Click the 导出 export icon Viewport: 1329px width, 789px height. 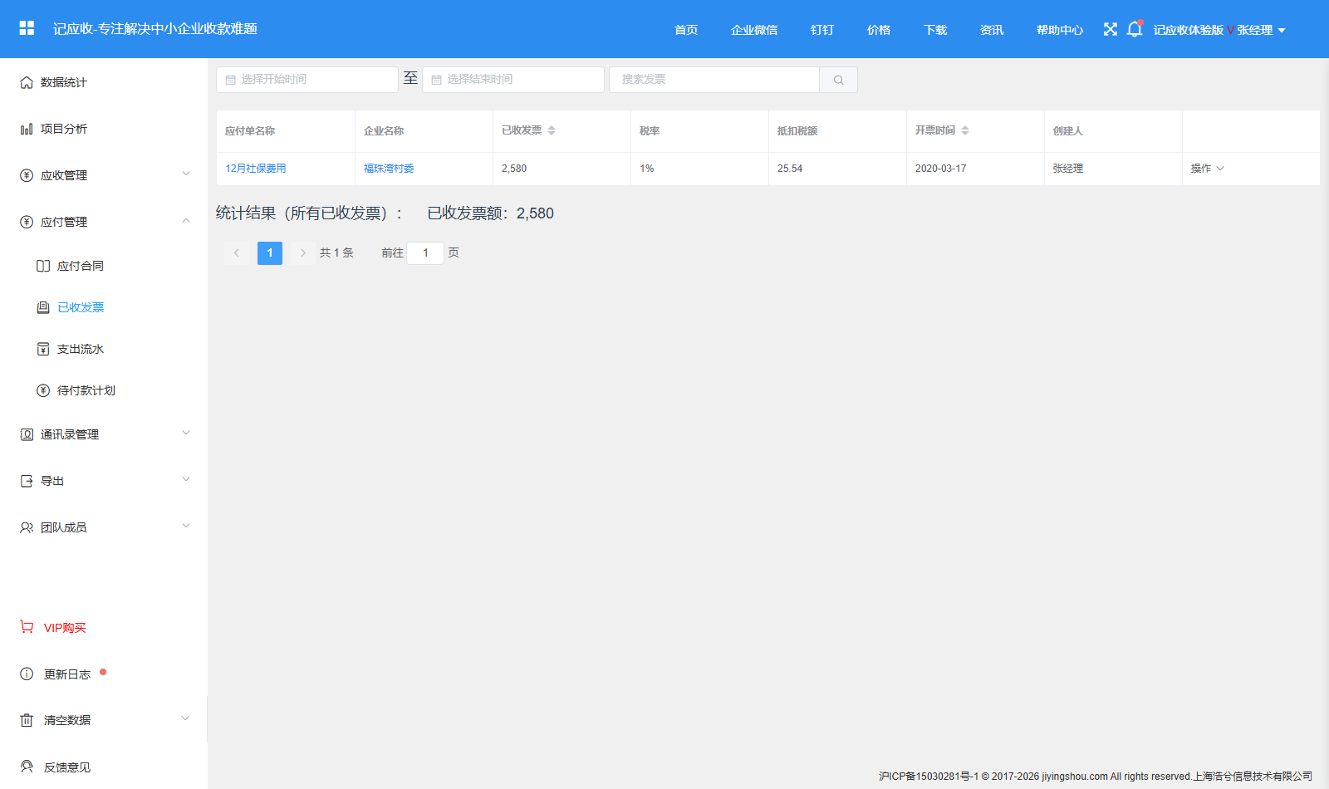coord(27,481)
